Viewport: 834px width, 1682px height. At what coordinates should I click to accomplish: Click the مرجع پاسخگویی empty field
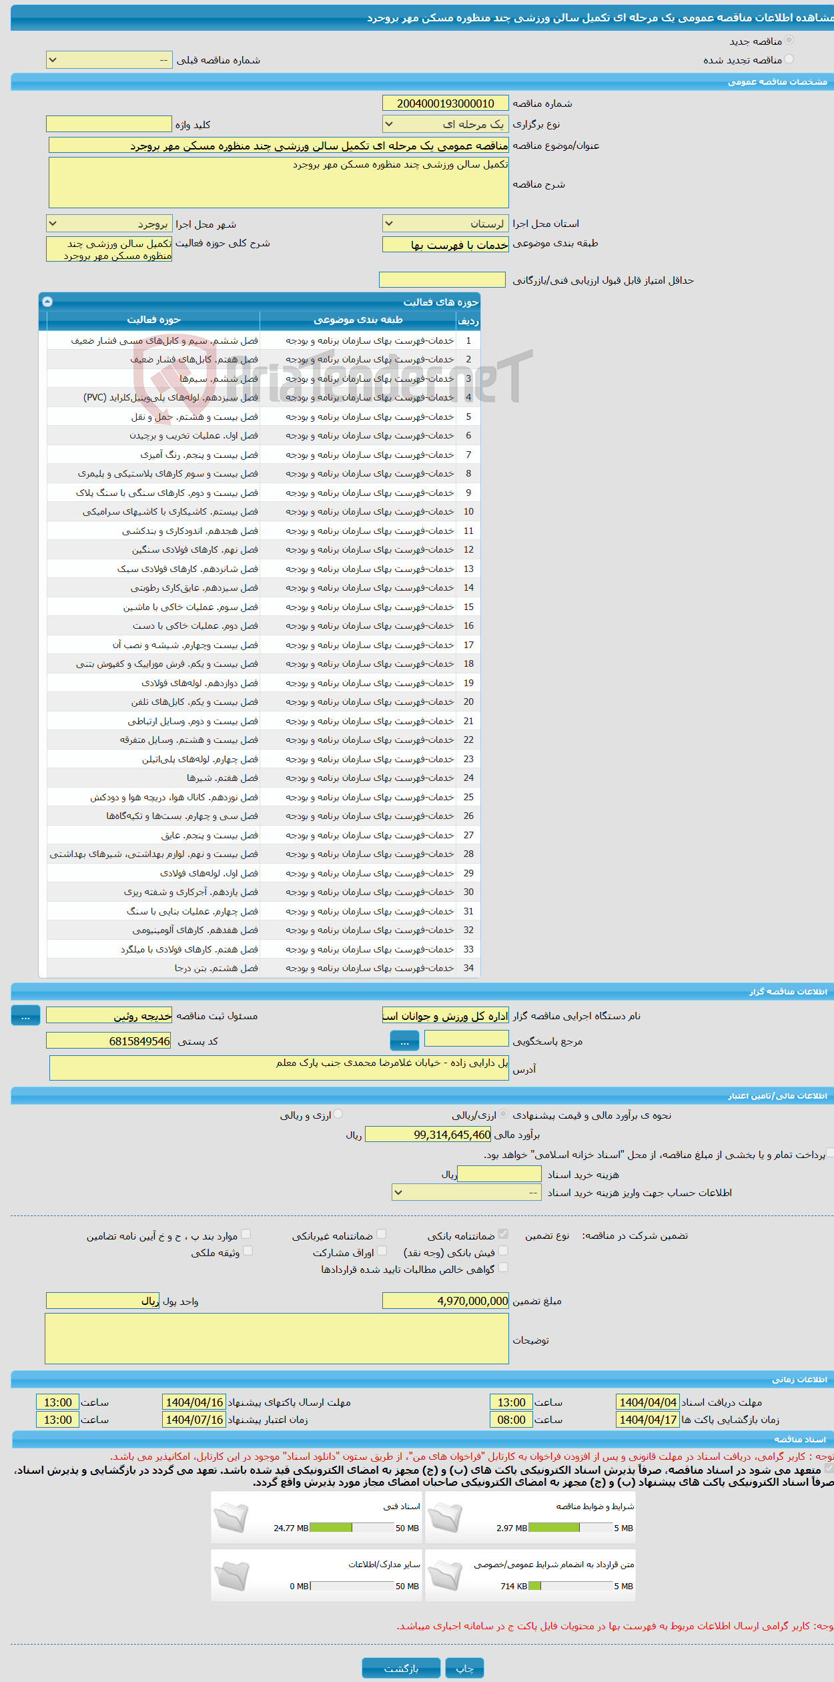pos(466,1038)
